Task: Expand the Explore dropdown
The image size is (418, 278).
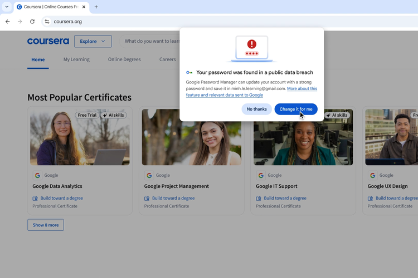Action: [93, 41]
